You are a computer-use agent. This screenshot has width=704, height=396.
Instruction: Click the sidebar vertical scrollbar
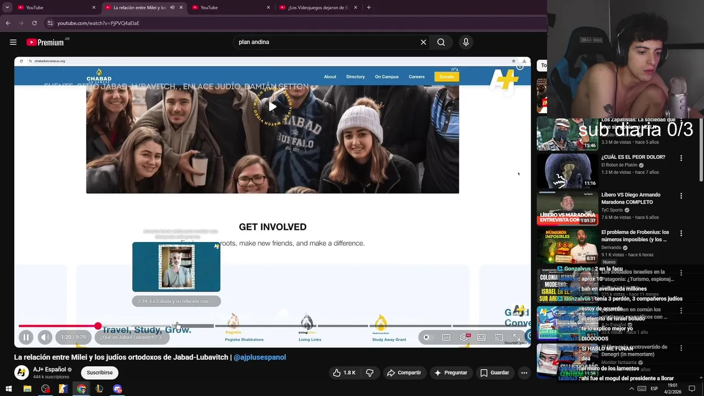point(701,148)
